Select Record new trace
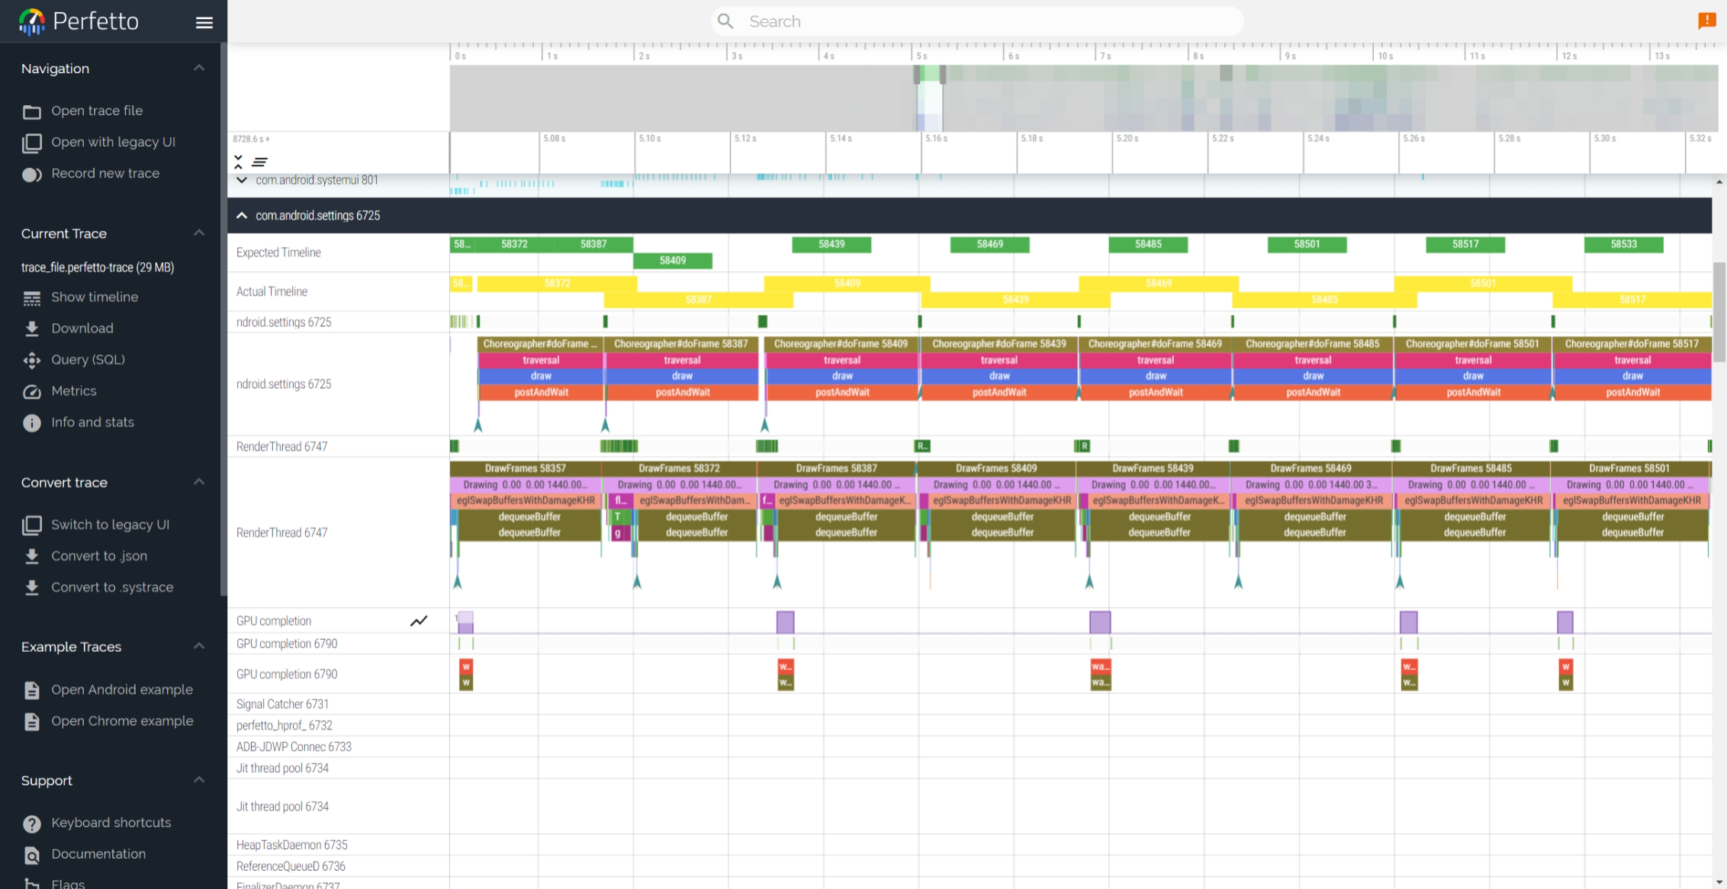The height and width of the screenshot is (889, 1727). point(105,173)
